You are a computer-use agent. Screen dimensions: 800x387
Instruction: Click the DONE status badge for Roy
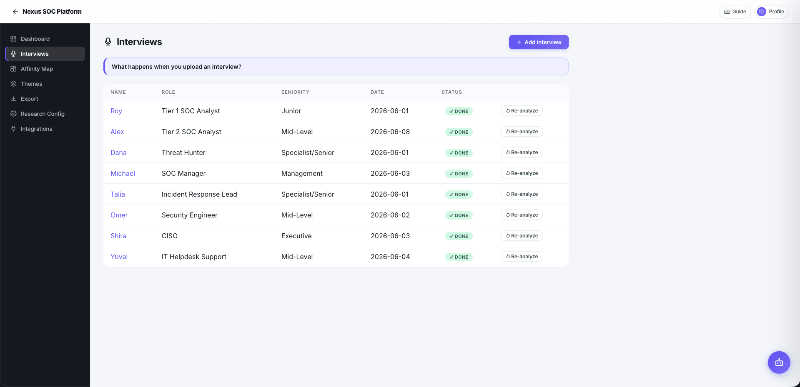pos(459,111)
